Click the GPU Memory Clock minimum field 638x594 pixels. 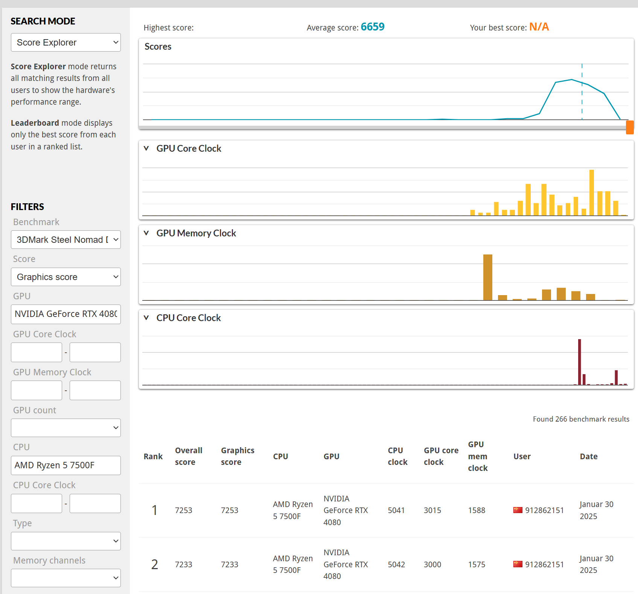(x=37, y=390)
